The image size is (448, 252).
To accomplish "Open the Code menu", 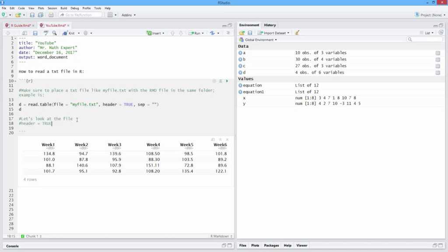I will click(x=21, y=8).
